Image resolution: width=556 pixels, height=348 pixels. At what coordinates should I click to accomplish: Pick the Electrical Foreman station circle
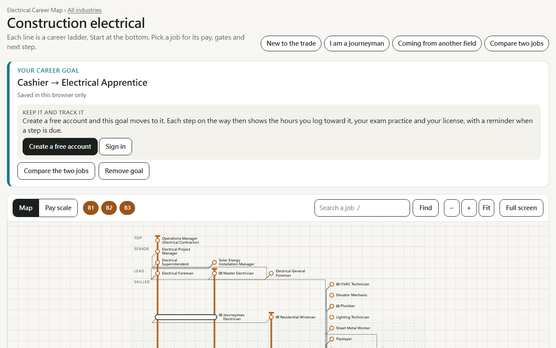coord(158,273)
